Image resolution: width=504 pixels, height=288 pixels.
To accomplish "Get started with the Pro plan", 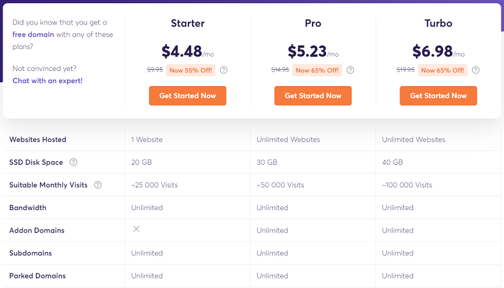I will (x=313, y=96).
